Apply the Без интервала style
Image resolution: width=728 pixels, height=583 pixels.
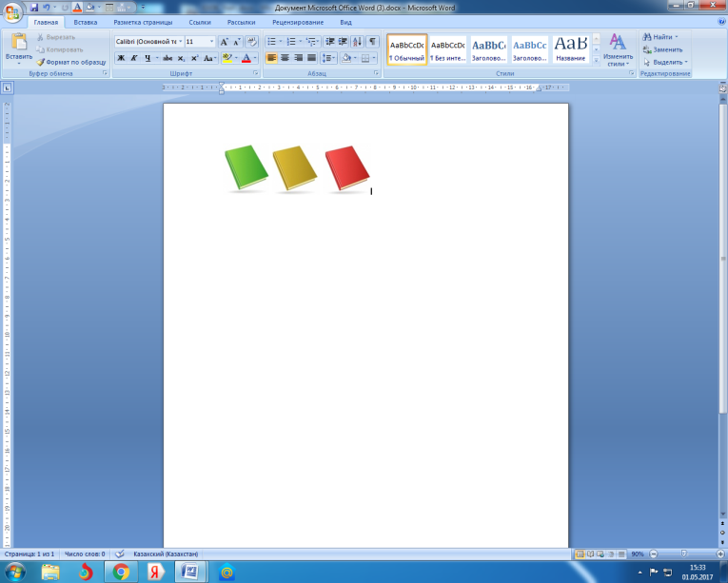(447, 49)
